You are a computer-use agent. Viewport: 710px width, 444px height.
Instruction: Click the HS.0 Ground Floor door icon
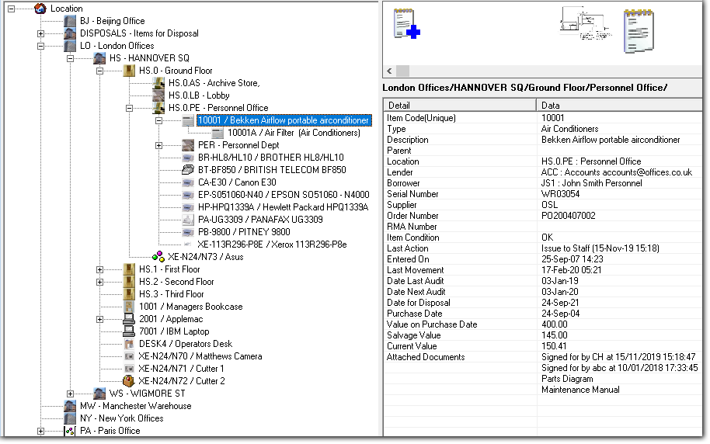[129, 71]
